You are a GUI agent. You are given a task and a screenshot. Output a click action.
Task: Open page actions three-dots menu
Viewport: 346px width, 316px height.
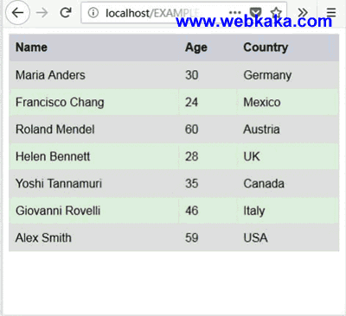(234, 13)
